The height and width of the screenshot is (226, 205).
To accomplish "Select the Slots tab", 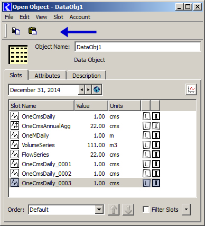I will tap(16, 75).
